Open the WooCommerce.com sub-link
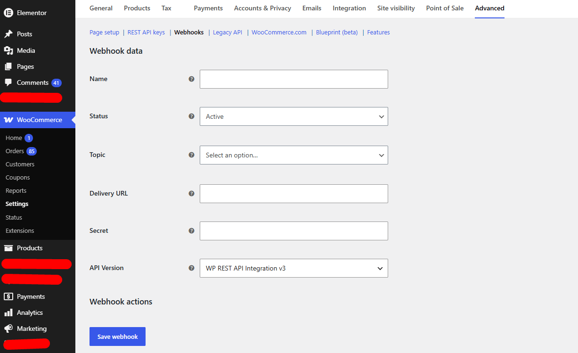578x353 pixels. [279, 33]
